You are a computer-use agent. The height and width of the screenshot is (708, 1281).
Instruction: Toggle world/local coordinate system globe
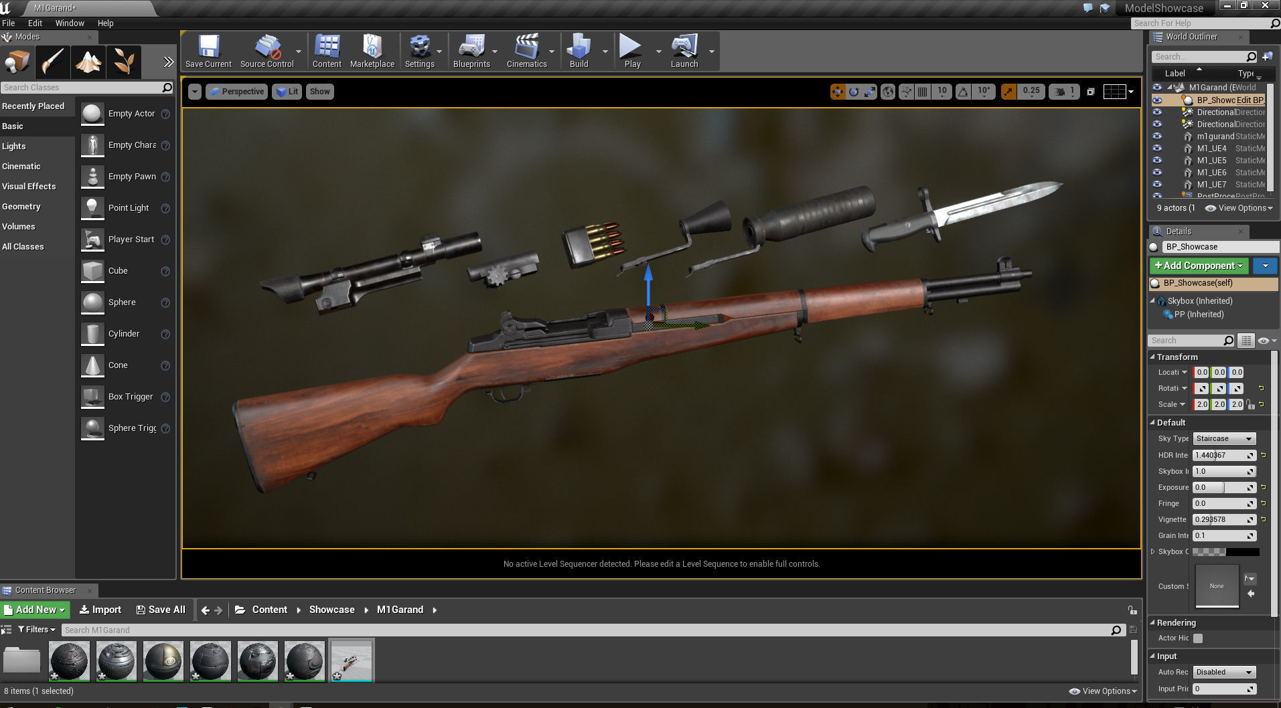coord(888,92)
